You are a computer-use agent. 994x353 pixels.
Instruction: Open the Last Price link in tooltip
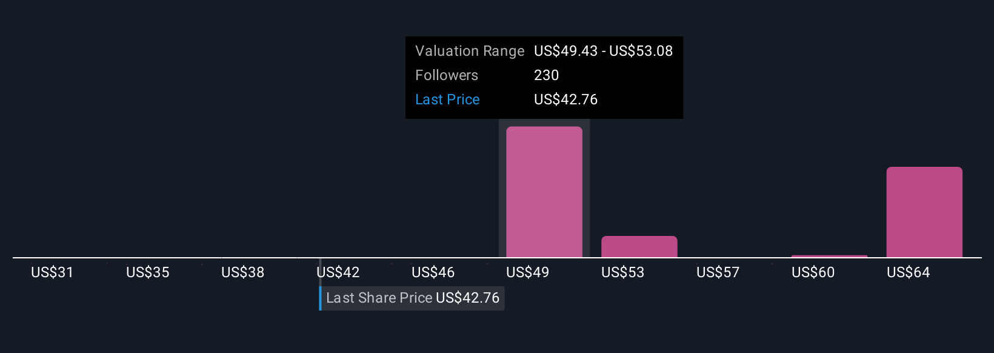(x=447, y=99)
